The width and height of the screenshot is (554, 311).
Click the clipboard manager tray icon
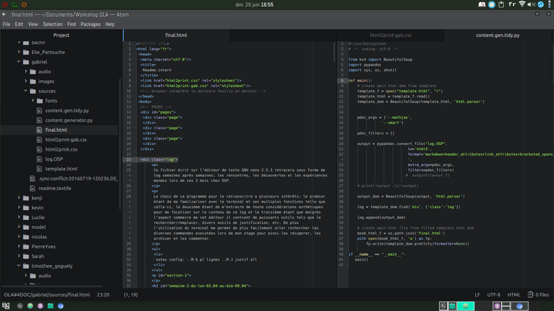coord(501,5)
